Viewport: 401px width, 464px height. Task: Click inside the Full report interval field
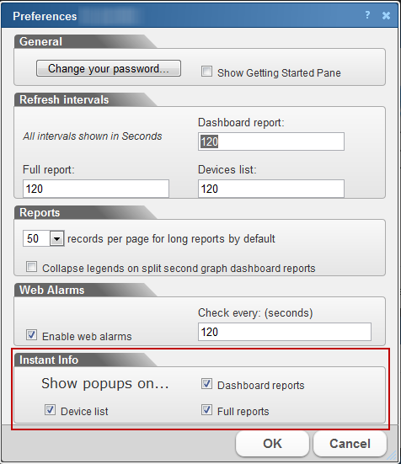tap(96, 189)
